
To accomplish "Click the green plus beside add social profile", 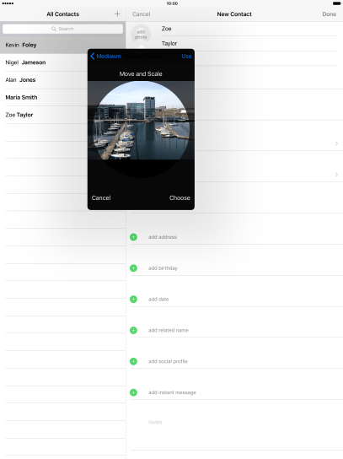I will click(x=133, y=361).
